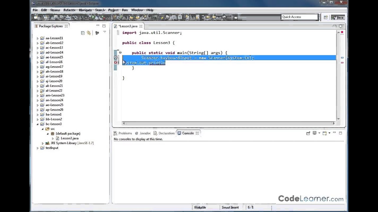Open the Run menu

click(x=125, y=10)
